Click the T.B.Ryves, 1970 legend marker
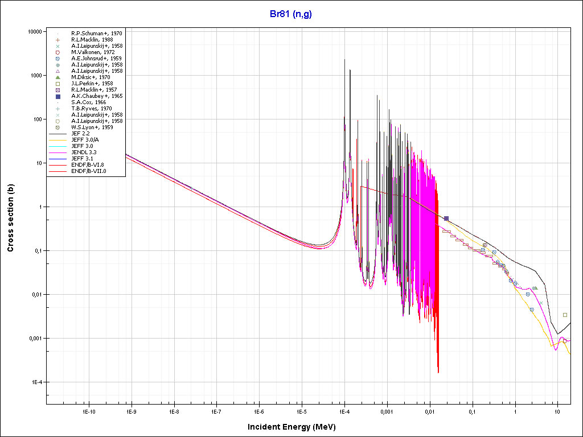This screenshot has height=437, width=583. pos(58,109)
